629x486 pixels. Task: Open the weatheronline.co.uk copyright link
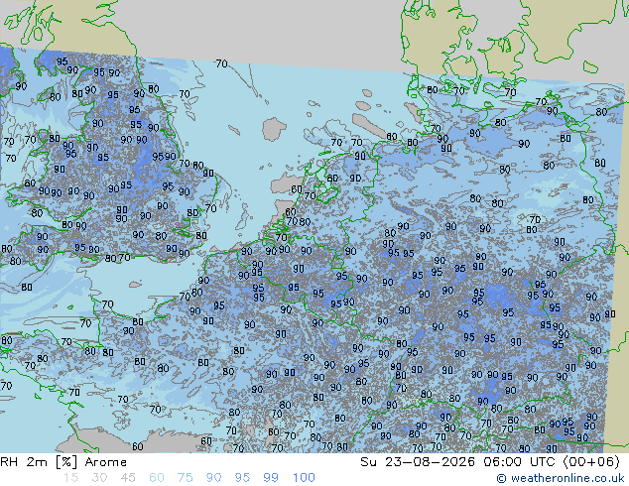click(561, 478)
